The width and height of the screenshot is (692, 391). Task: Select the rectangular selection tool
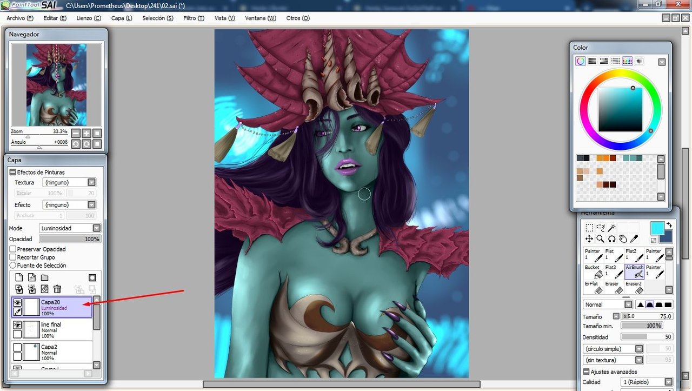[589, 228]
